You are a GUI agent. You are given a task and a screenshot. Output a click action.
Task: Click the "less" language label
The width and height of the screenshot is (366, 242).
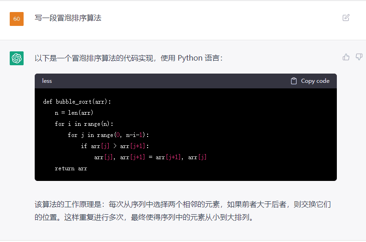pos(47,81)
